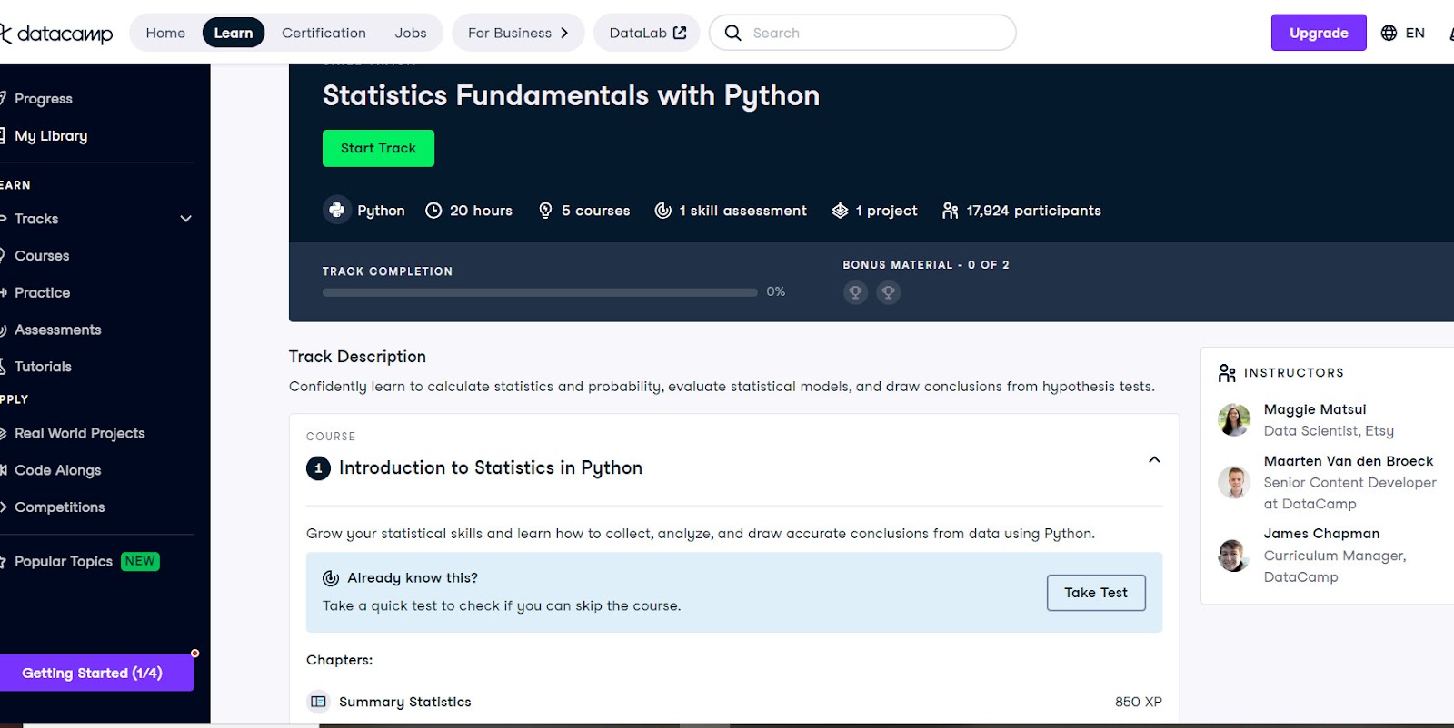1454x728 pixels.
Task: Open DataLab in new tab
Action: (647, 33)
